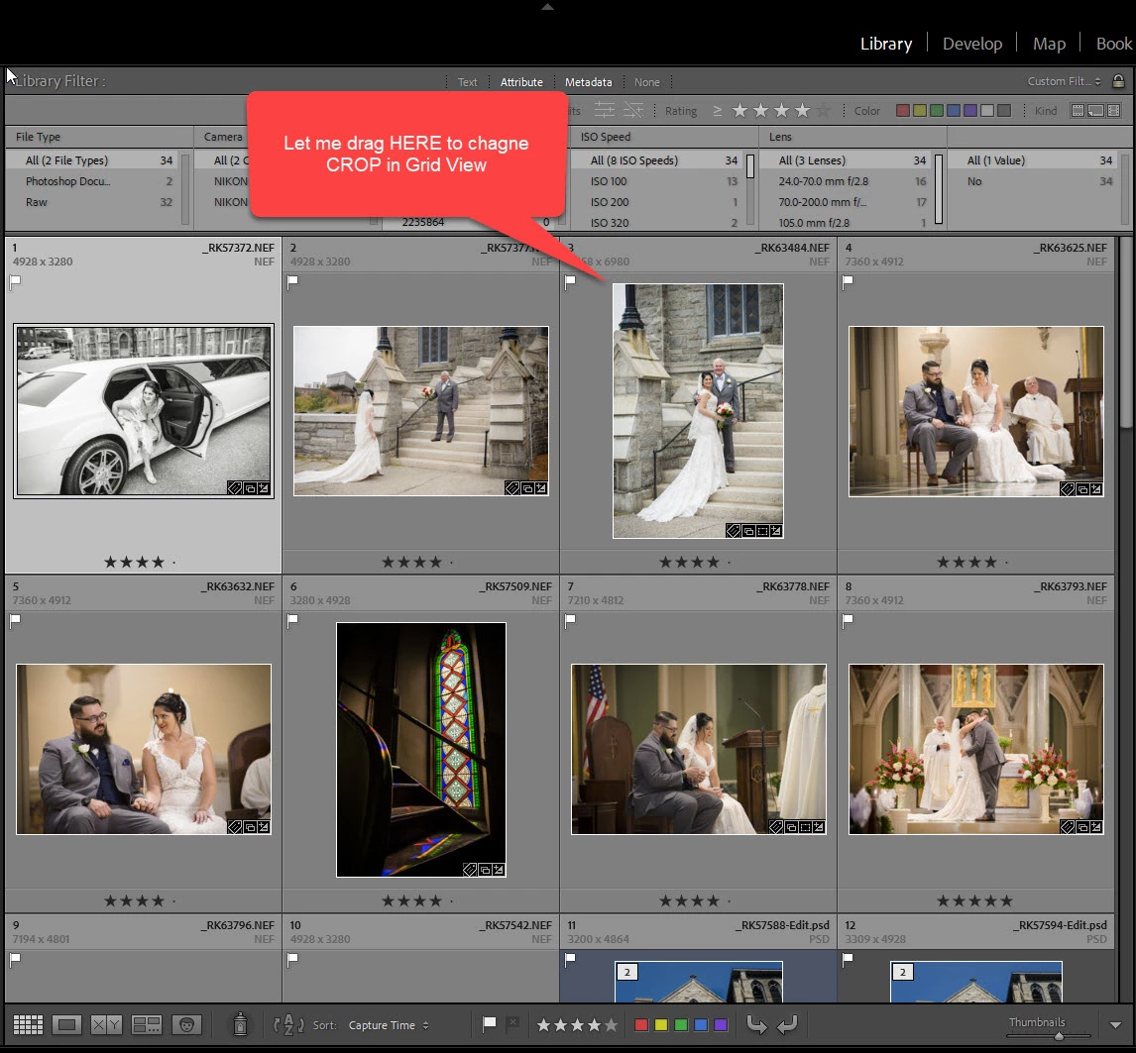This screenshot has width=1136, height=1053.
Task: Select Raw file type row
Action: pos(92,202)
